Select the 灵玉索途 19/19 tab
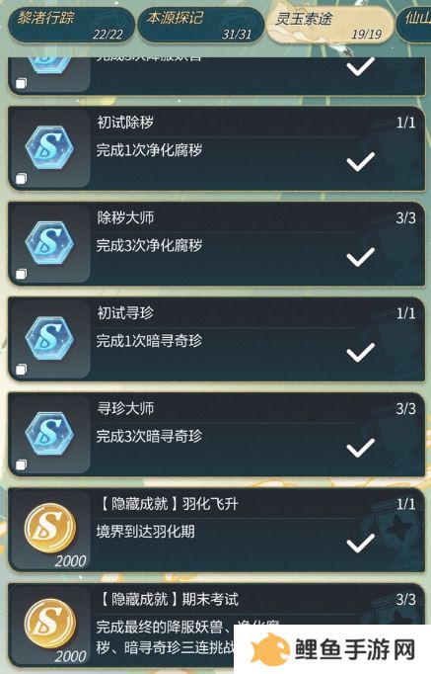This screenshot has width=431, height=674. (x=329, y=25)
